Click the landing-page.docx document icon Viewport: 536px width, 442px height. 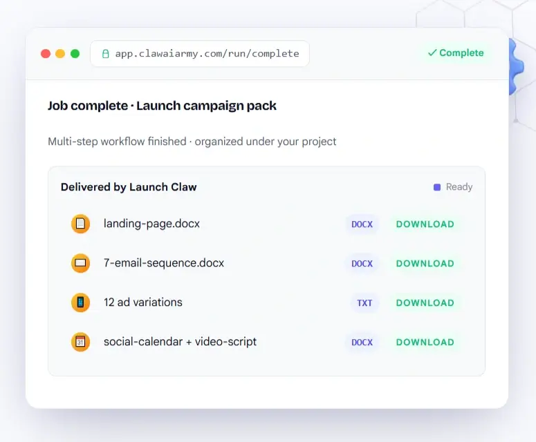(80, 224)
